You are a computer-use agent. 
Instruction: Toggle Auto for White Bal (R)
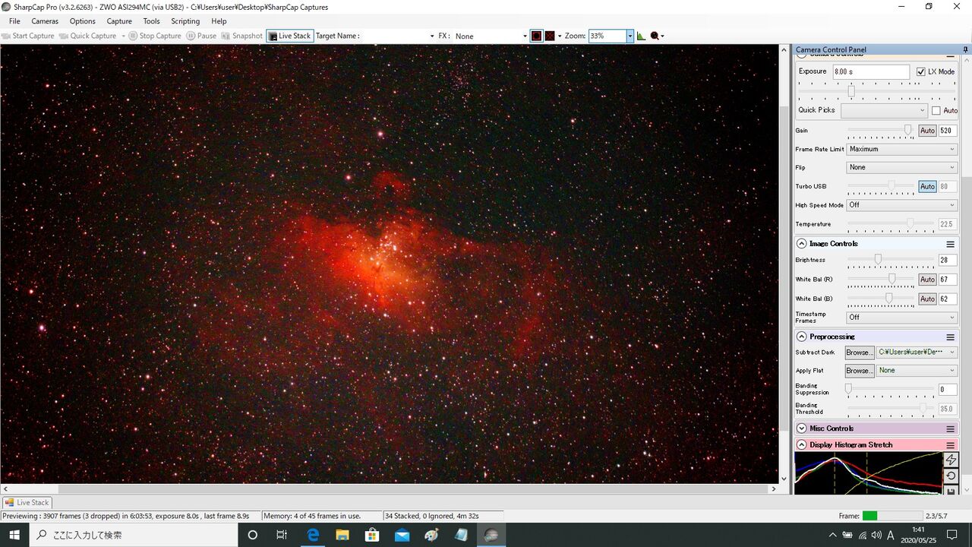(x=927, y=280)
